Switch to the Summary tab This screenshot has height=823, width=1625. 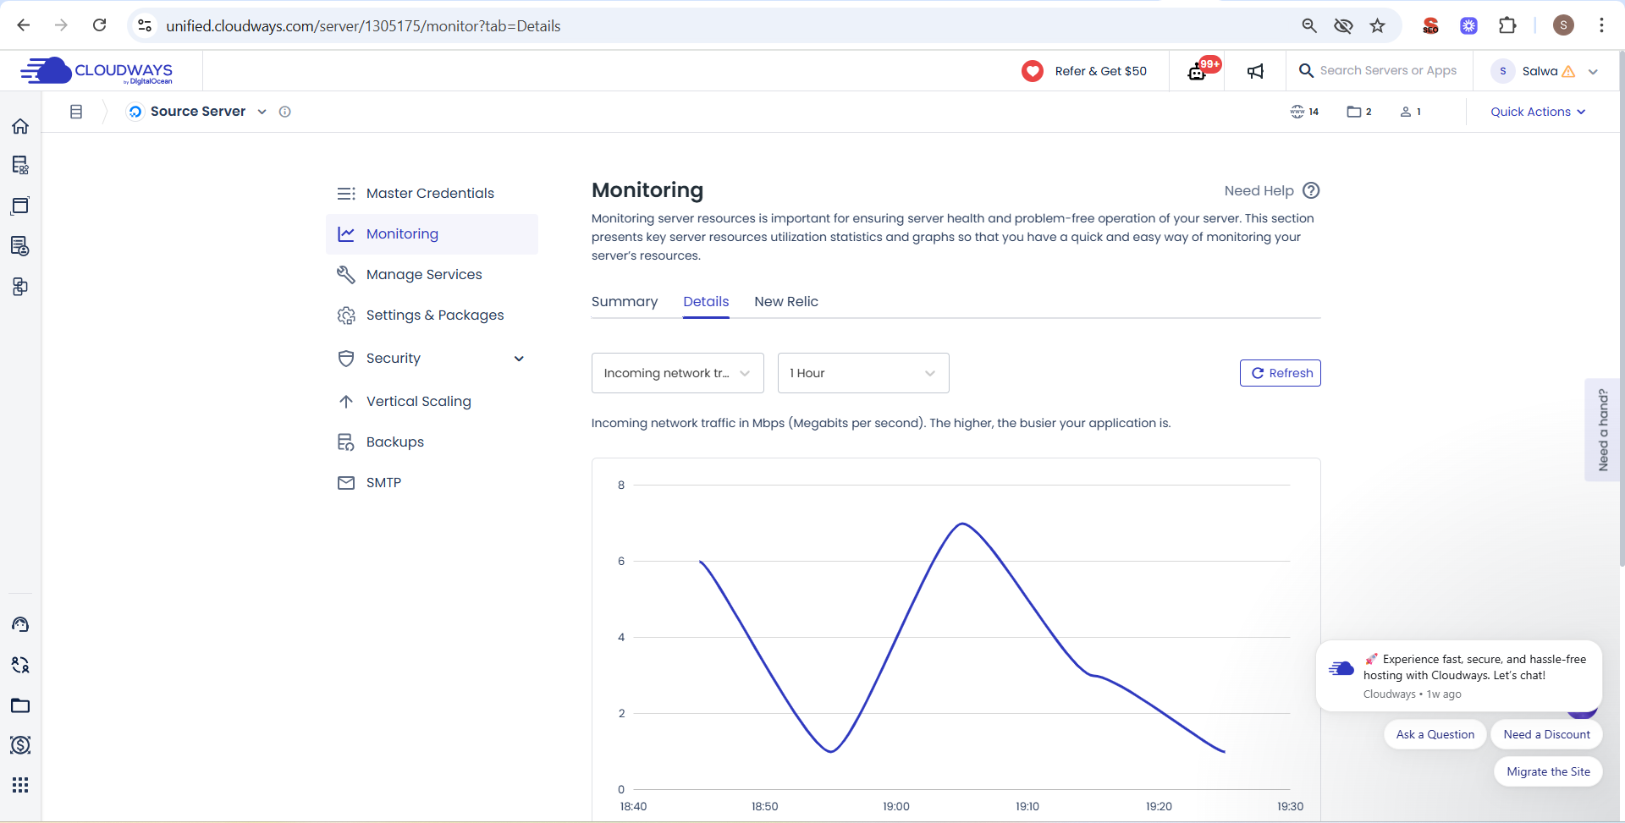[x=624, y=302]
